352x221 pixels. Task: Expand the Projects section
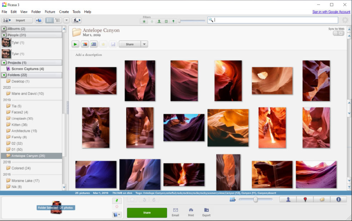point(4,62)
